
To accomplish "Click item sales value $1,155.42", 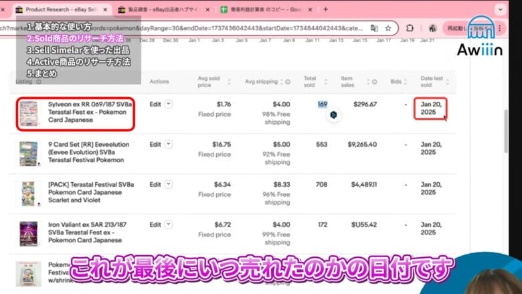I will point(364,225).
